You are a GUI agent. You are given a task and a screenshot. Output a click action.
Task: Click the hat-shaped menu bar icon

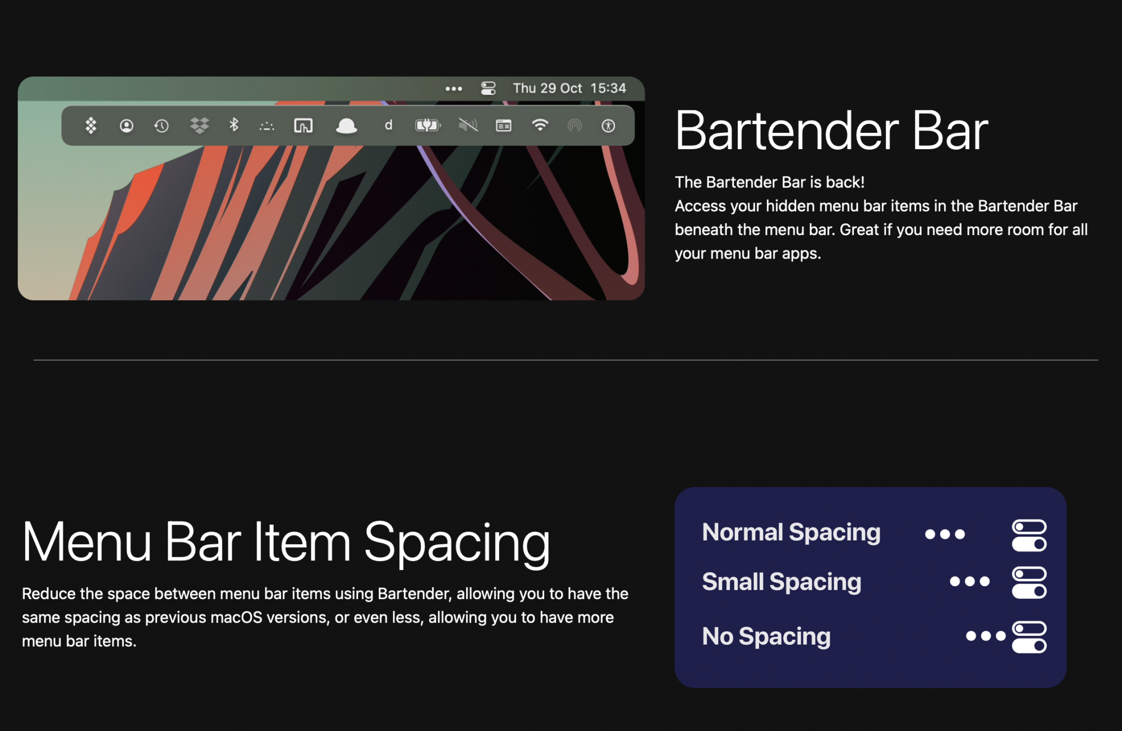[x=346, y=126]
